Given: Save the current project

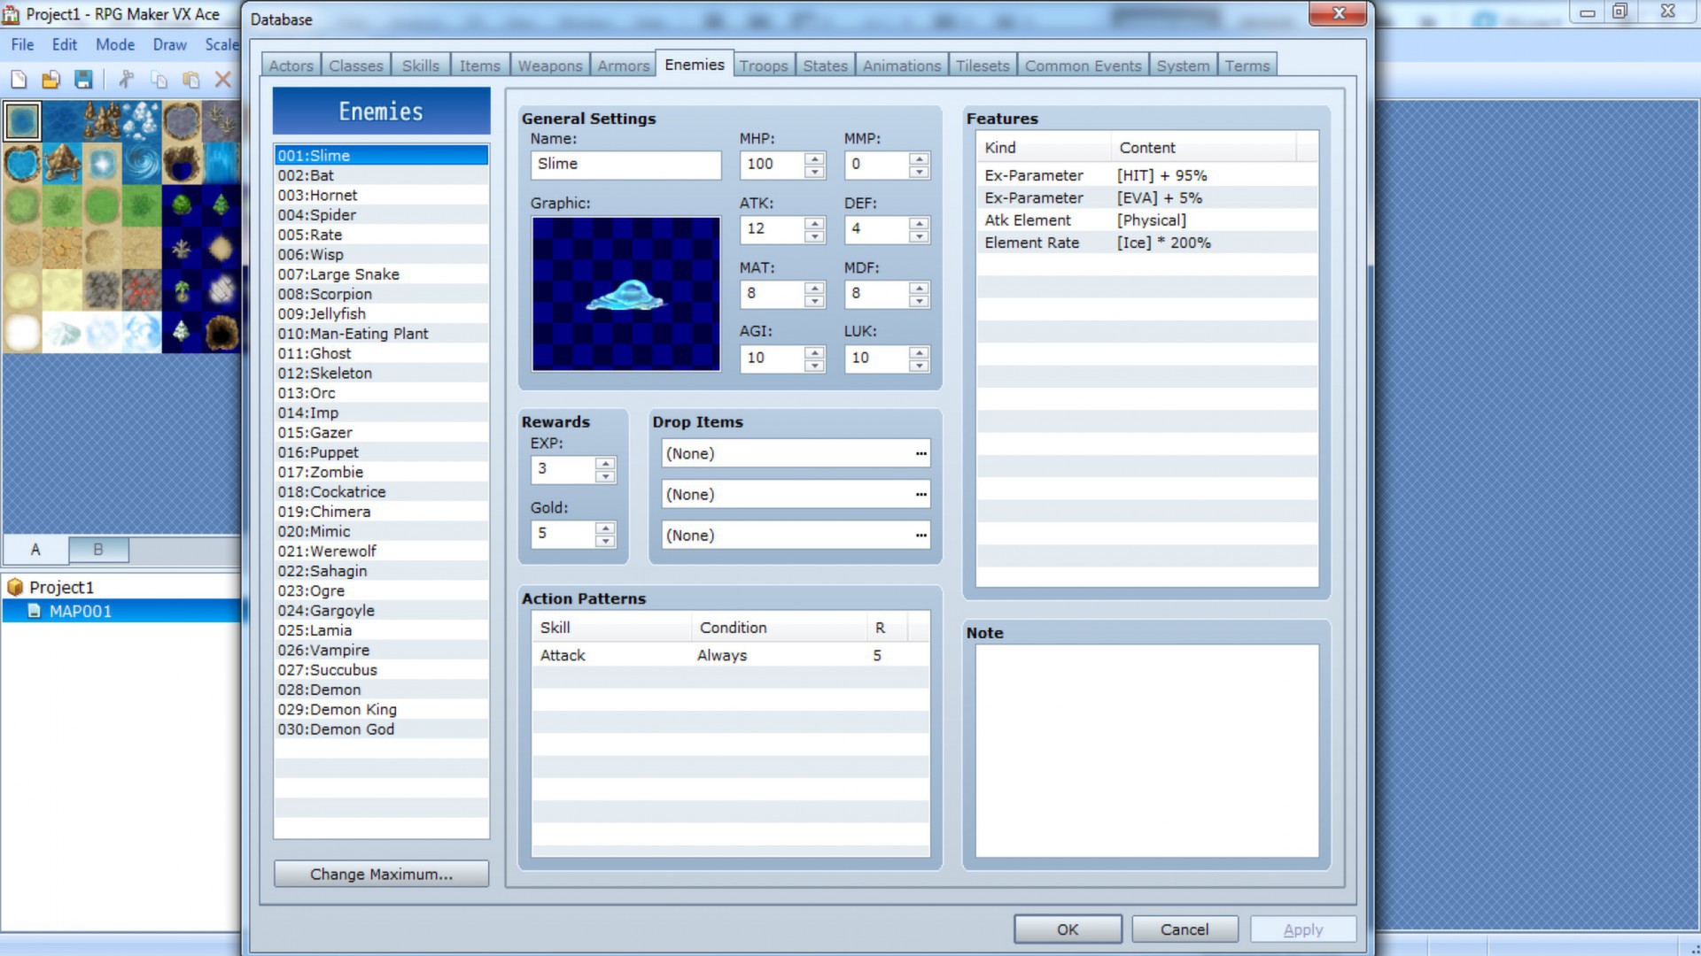Looking at the screenshot, I should pyautogui.click(x=83, y=79).
